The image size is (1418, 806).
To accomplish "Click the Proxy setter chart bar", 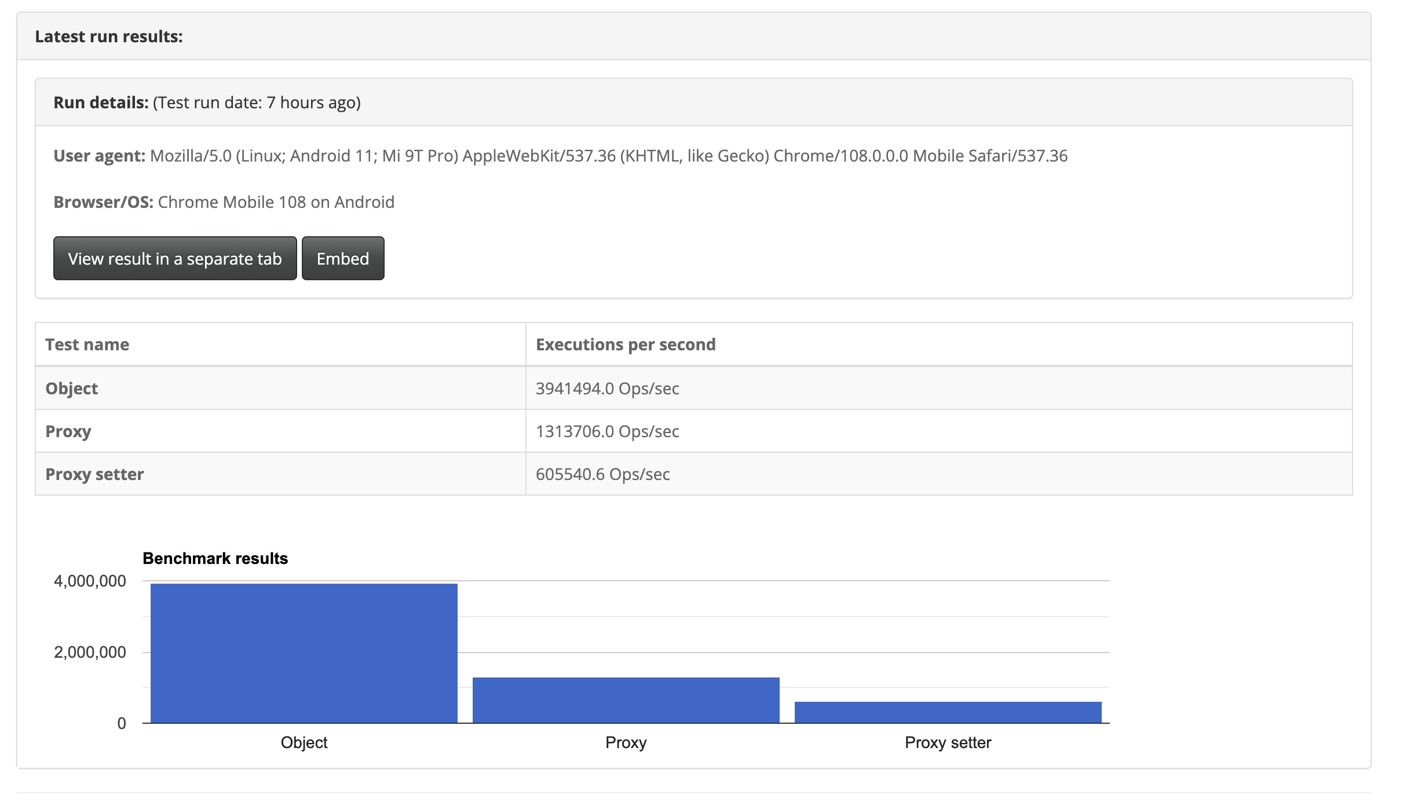I will coord(948,712).
